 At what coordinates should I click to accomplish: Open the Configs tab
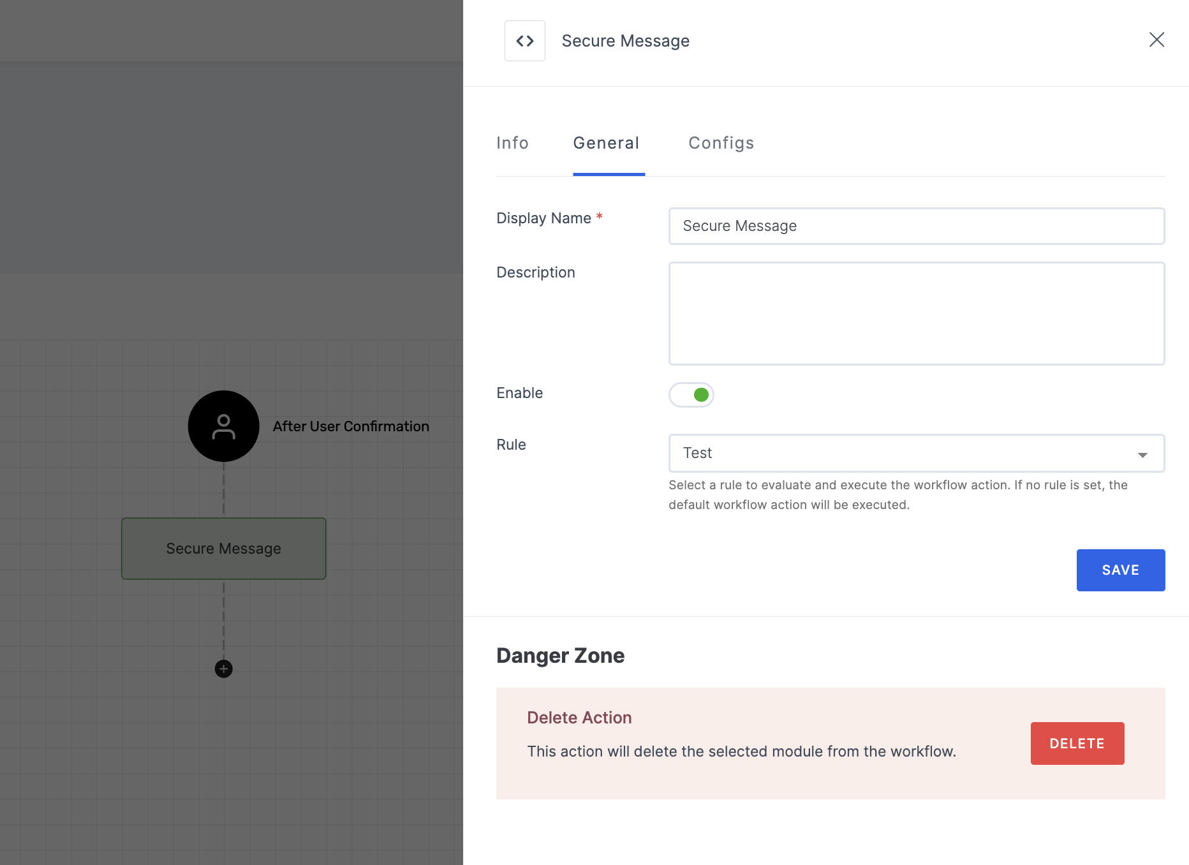click(721, 143)
